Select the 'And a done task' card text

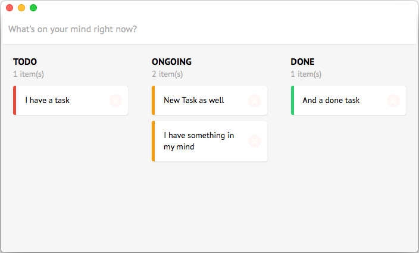[x=331, y=100]
